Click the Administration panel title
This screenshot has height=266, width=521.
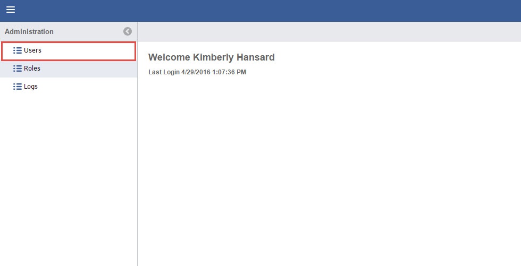pyautogui.click(x=29, y=31)
